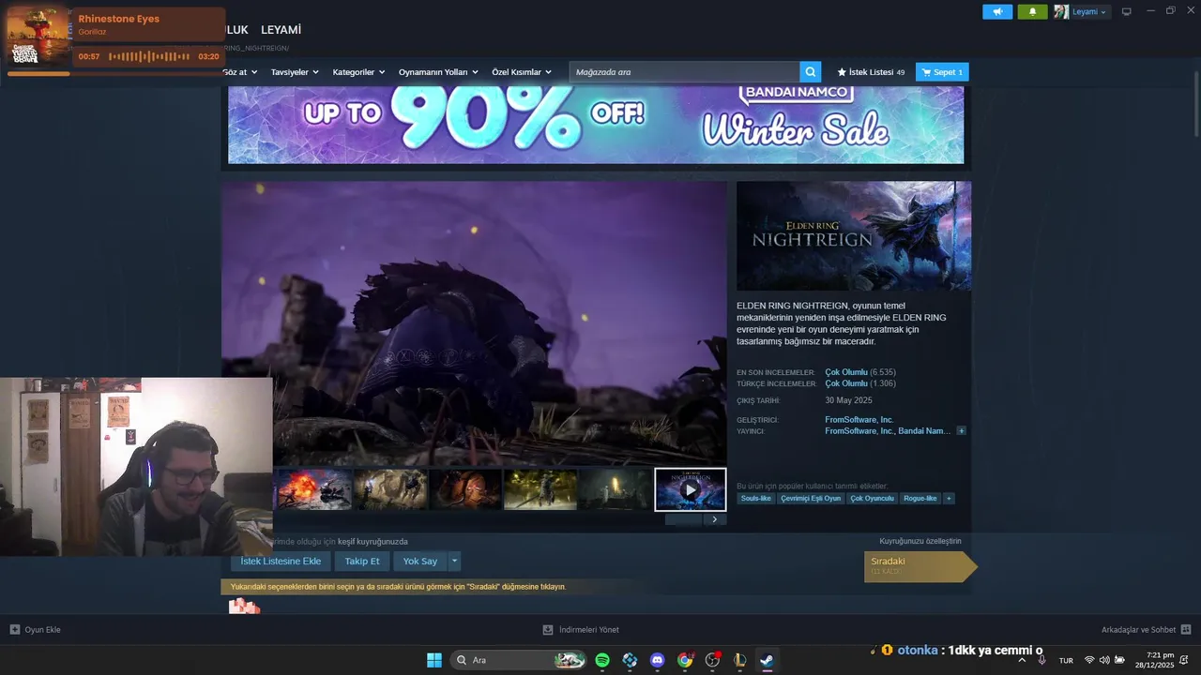1201x675 pixels.
Task: Open the publisher FromSoftware, Bandai Namco link
Action: point(888,431)
